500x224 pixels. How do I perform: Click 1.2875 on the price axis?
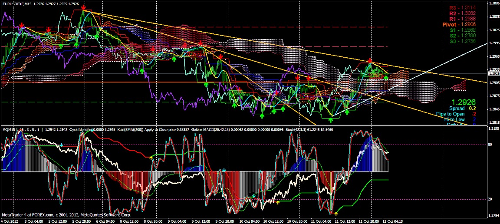[494, 96]
